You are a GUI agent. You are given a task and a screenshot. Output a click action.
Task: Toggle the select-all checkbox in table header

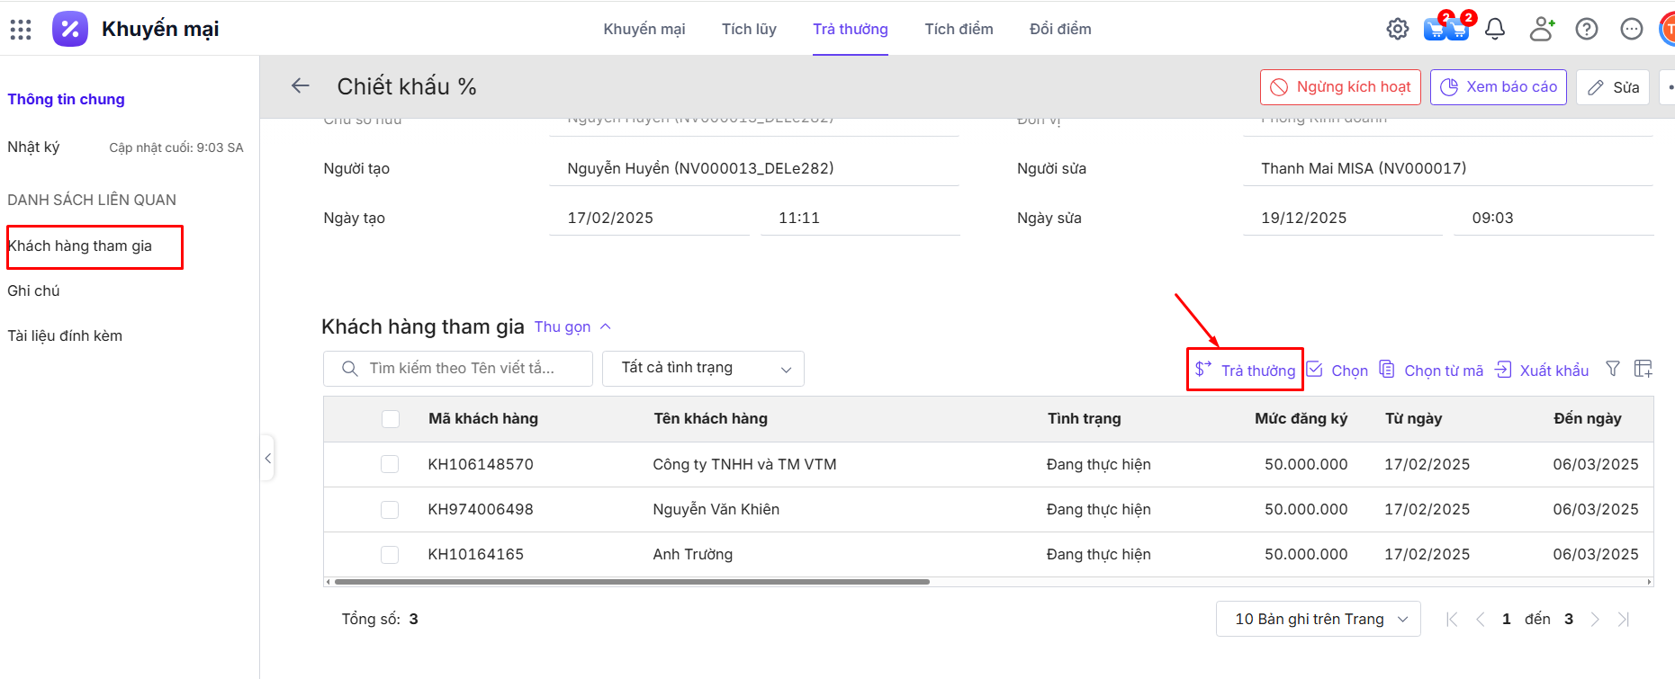tap(390, 419)
